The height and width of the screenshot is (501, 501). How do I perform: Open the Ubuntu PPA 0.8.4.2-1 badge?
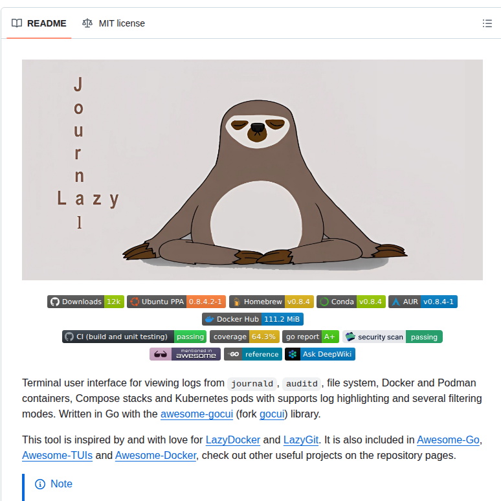click(x=176, y=302)
